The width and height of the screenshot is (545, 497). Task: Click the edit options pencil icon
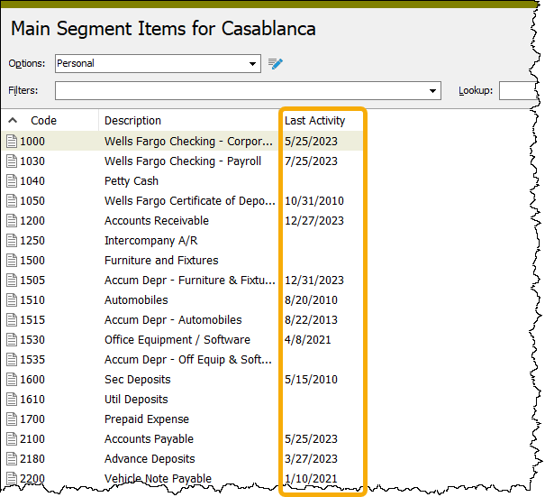[276, 64]
